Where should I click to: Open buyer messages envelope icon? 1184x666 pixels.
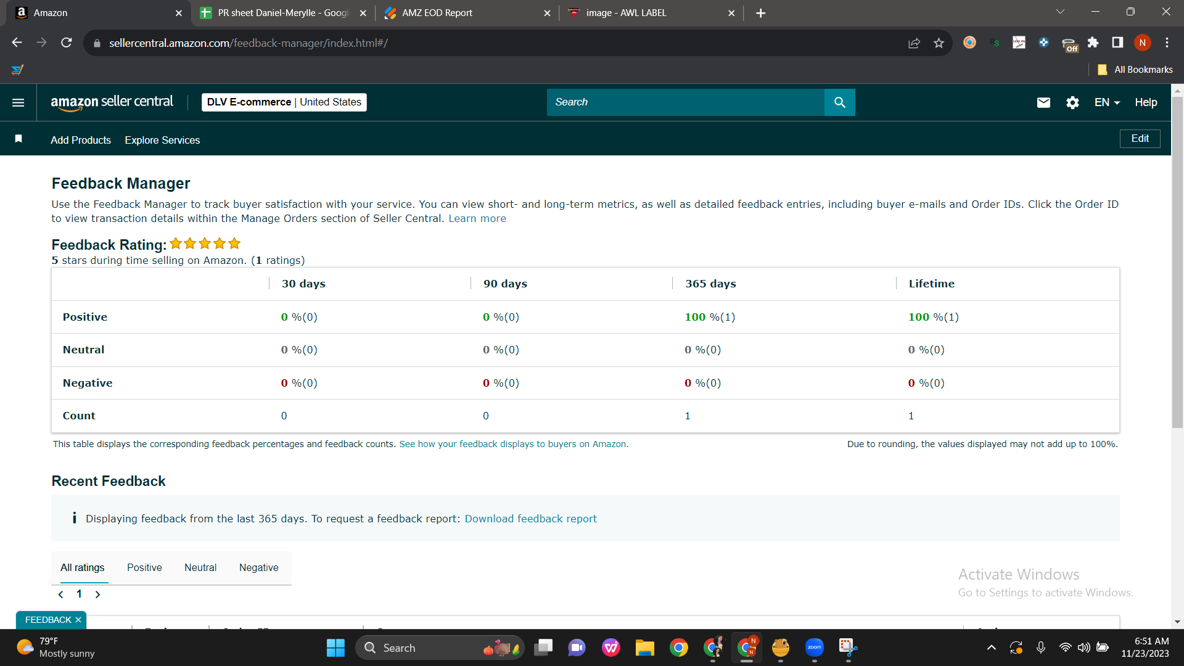pyautogui.click(x=1043, y=102)
